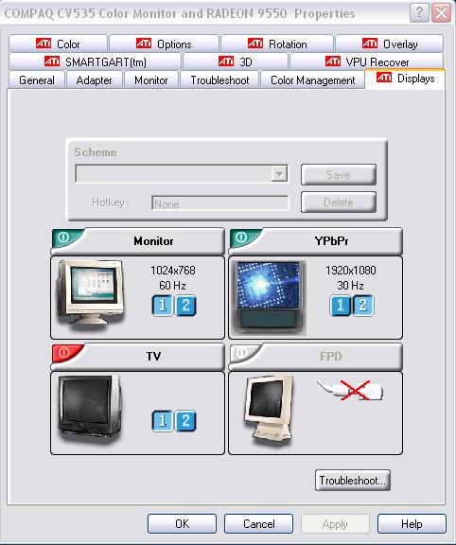Image resolution: width=456 pixels, height=545 pixels.
Task: Click TV display's number 2 button
Action: pyautogui.click(x=185, y=421)
